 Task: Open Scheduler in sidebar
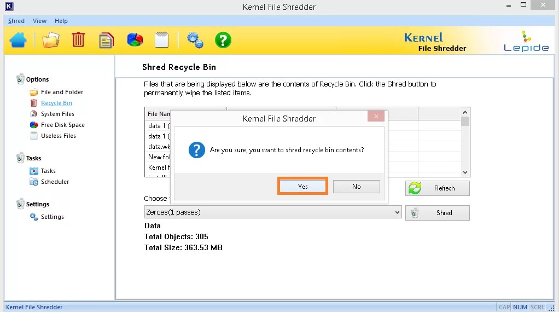coord(55,182)
